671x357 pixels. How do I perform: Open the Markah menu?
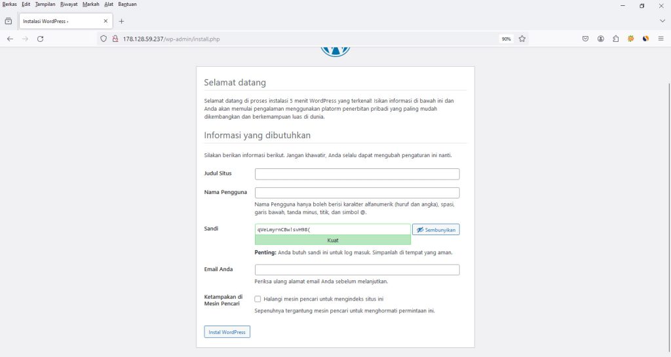[x=90, y=5]
